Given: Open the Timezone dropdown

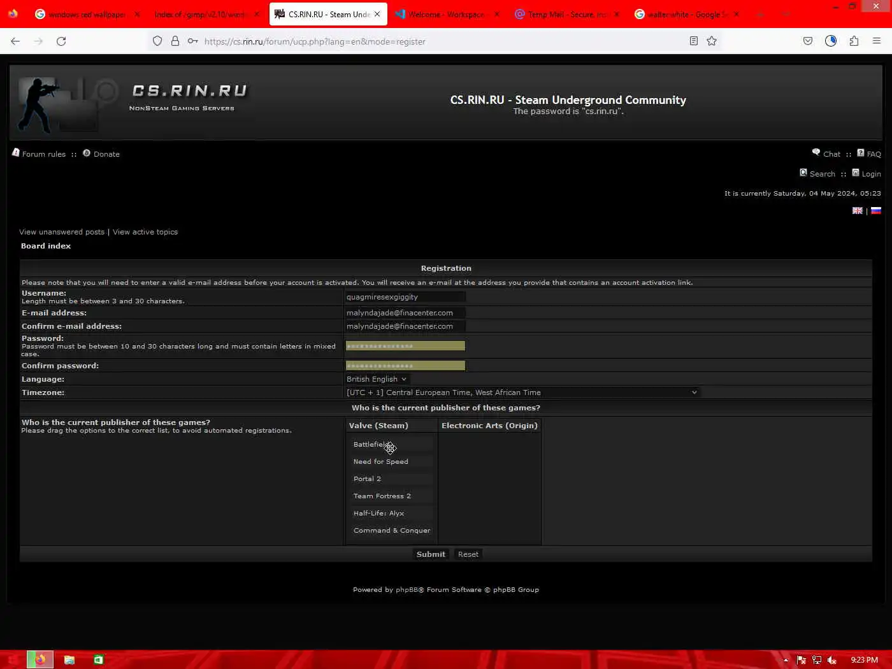Looking at the screenshot, I should tap(522, 392).
